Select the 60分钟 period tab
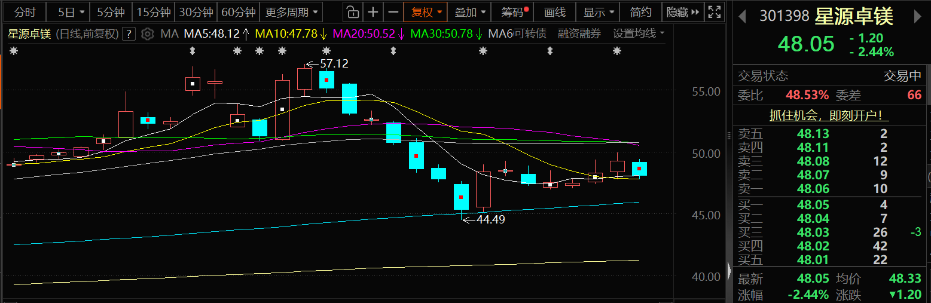Image resolution: width=931 pixels, height=303 pixels. pyautogui.click(x=238, y=12)
